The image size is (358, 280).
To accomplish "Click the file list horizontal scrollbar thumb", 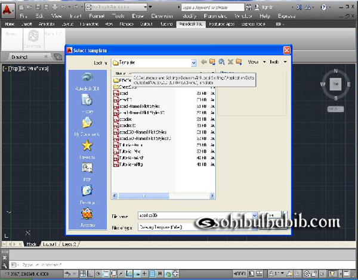I will coord(144,195).
